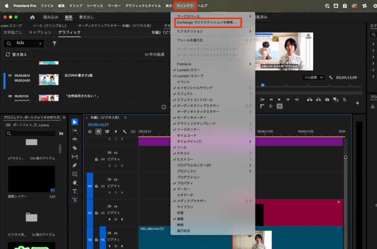The height and width of the screenshot is (249, 377).
Task: Expand タイムライン(T) submenu
Action: click(212, 141)
